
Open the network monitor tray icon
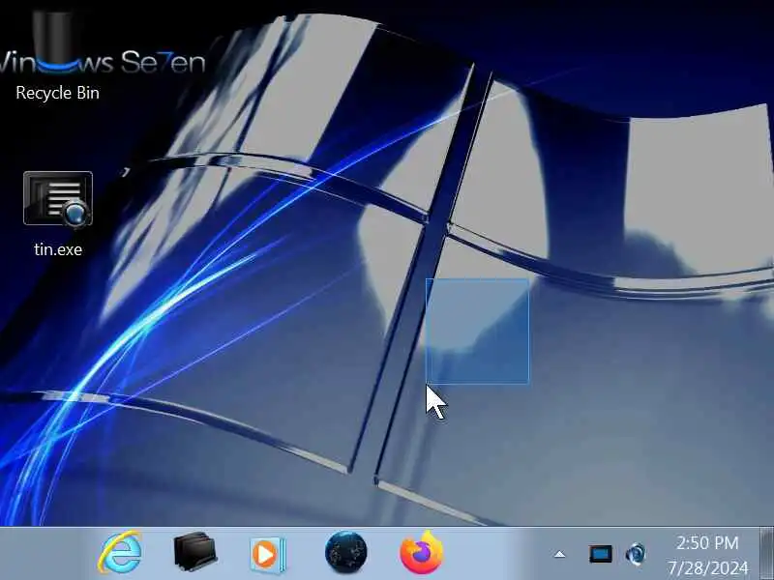[601, 554]
